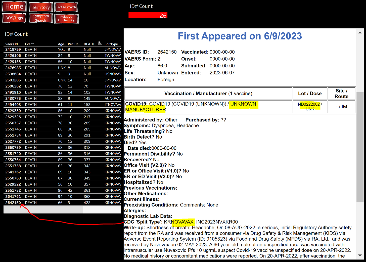This screenshot has width=366, height=262.
Task: Select row with Vaers Id 2551745
Action: click(62, 129)
